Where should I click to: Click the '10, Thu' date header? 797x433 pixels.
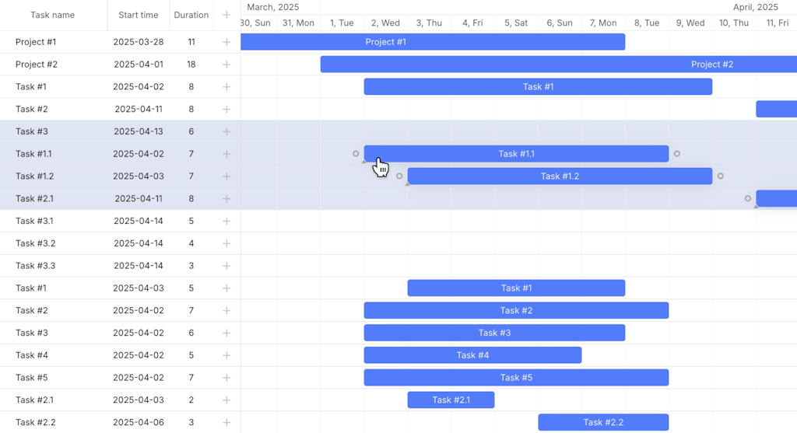[734, 23]
